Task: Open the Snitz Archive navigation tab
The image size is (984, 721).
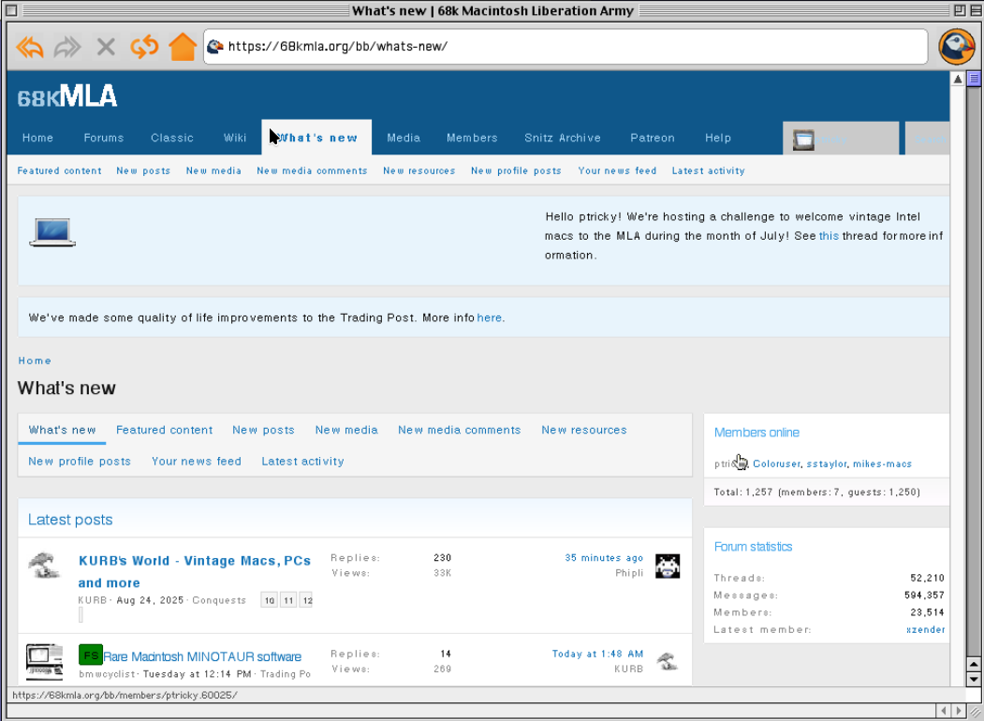Action: coord(563,138)
